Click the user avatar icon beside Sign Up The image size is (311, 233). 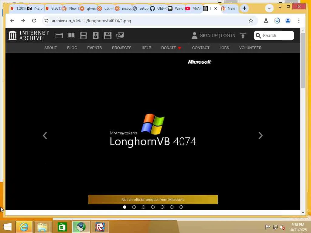[x=194, y=36]
